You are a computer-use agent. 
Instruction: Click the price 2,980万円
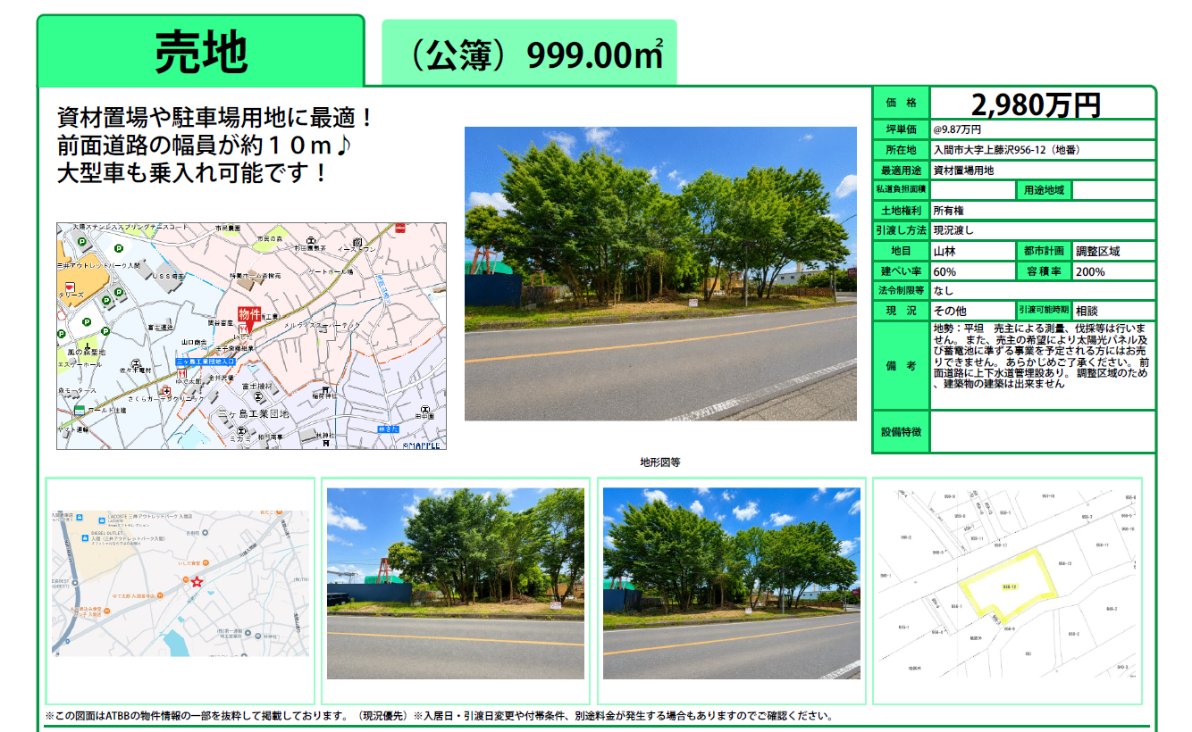click(1036, 104)
